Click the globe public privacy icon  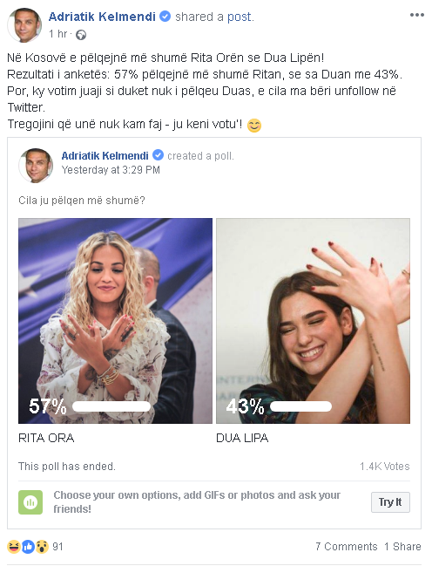[81, 35]
